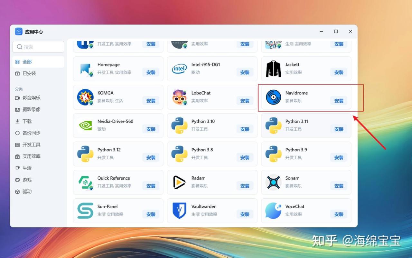
Task: Open the 游戏 category
Action: click(38, 180)
